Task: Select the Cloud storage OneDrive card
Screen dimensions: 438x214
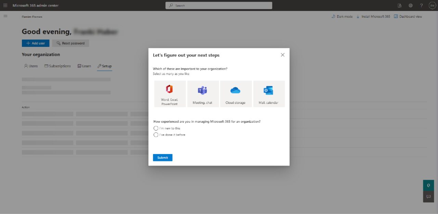Action: tap(236, 93)
